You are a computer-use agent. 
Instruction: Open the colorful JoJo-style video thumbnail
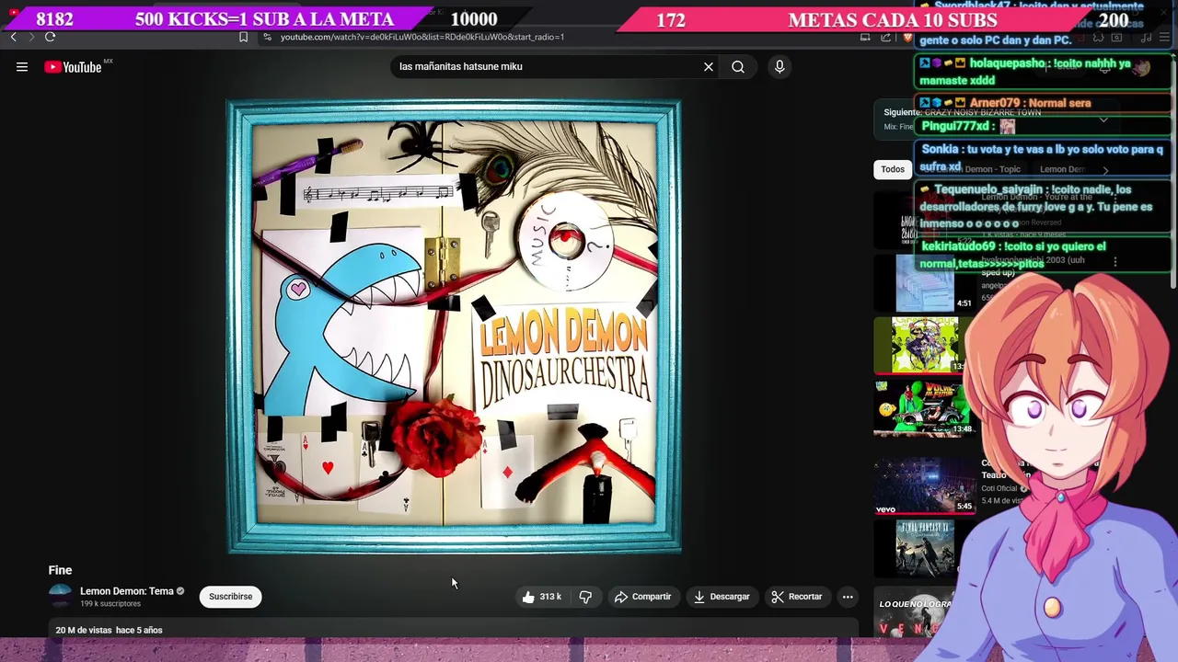920,345
